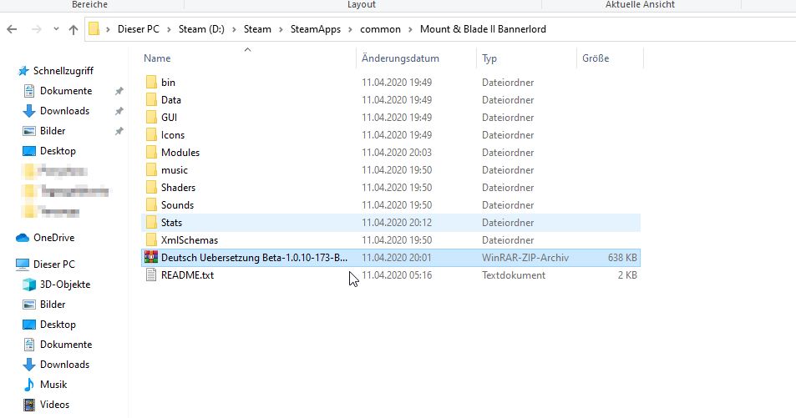Sort by Änderungsdatum column header
This screenshot has width=796, height=418.
pyautogui.click(x=400, y=58)
